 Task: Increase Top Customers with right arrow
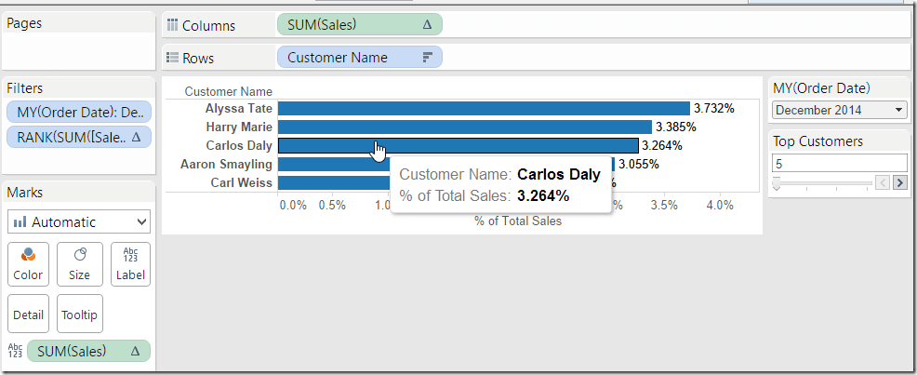coord(899,182)
